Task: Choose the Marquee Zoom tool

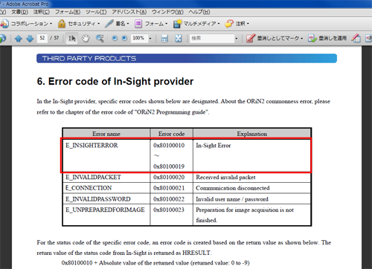Action: point(100,39)
